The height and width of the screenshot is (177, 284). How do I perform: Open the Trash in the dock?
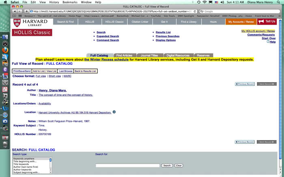[x=5, y=143]
